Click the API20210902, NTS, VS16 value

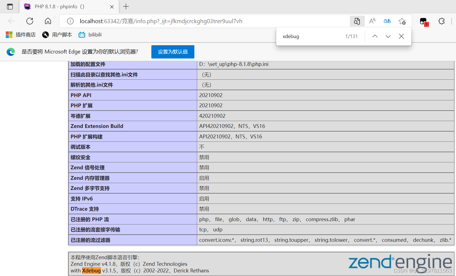coord(231,136)
